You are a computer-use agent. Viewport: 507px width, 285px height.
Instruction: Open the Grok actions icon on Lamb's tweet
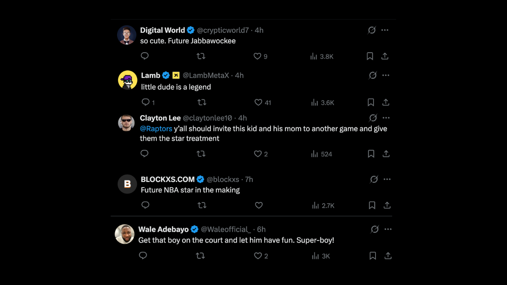[x=372, y=75]
